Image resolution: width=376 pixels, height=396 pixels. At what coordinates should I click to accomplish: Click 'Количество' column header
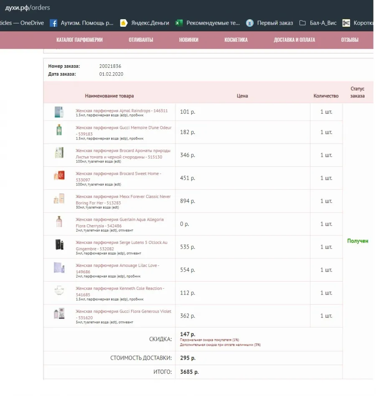pyautogui.click(x=326, y=96)
